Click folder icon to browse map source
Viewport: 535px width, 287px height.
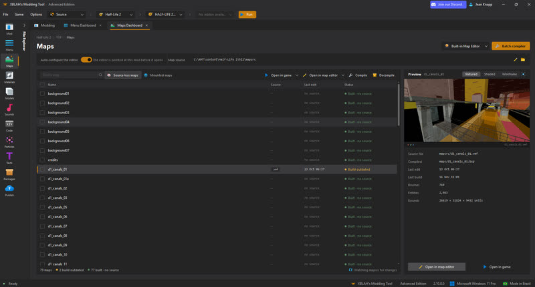click(x=523, y=59)
